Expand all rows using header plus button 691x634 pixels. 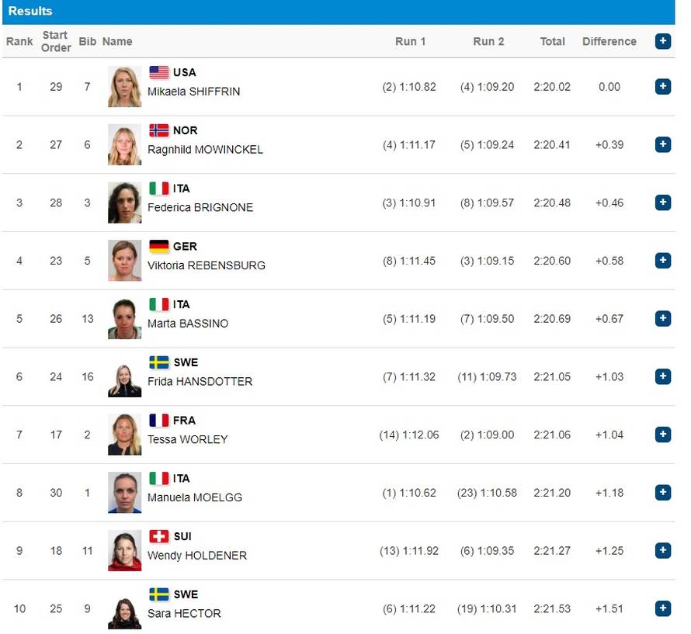coord(662,41)
